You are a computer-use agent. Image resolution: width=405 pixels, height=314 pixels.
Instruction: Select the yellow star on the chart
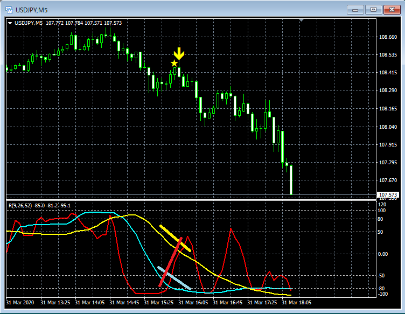click(x=174, y=64)
